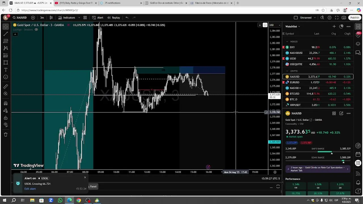Toggle lock all drawing tools

(6, 118)
